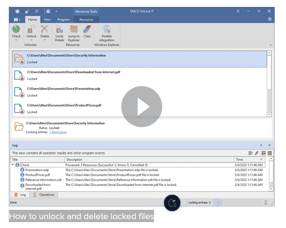Click the Resources Tools contextual tab header
The width and height of the screenshot is (286, 228).
(x=86, y=11)
